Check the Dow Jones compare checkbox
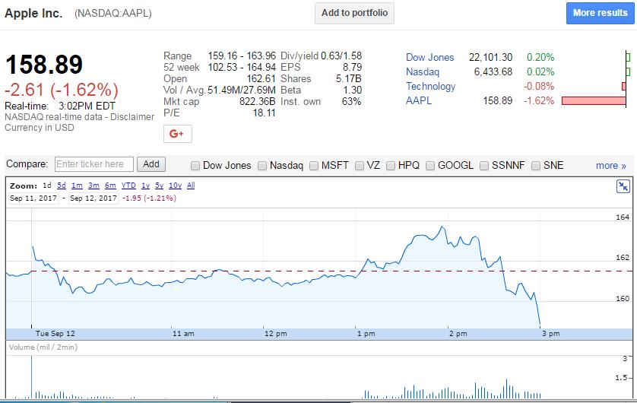Image resolution: width=637 pixels, height=403 pixels. [x=195, y=166]
